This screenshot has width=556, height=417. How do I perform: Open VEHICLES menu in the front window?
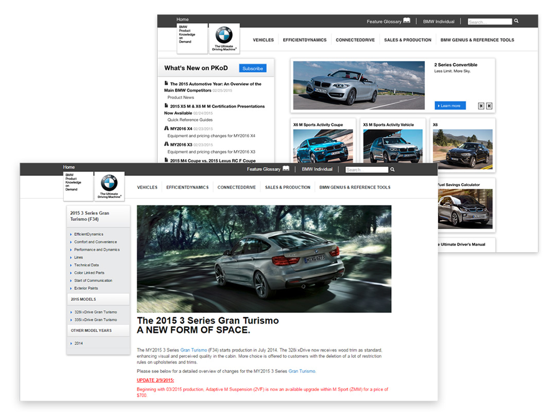pyautogui.click(x=147, y=187)
